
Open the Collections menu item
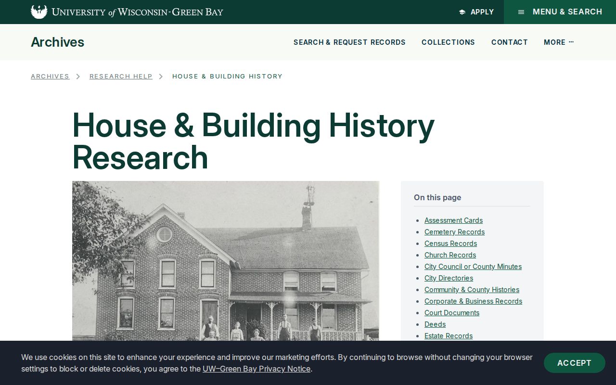[448, 42]
